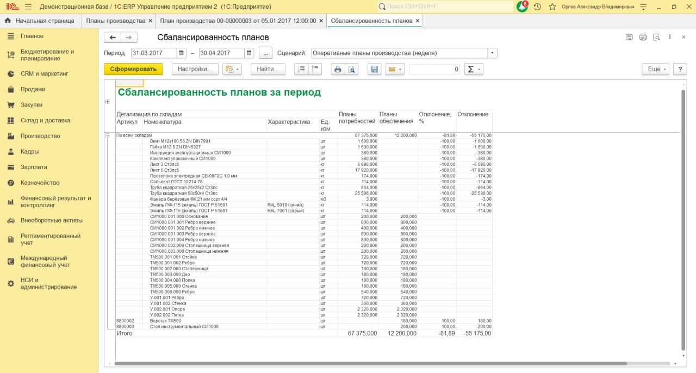The image size is (696, 373).
Task: Open 'Производство' section in sidebar
Action: (x=40, y=136)
